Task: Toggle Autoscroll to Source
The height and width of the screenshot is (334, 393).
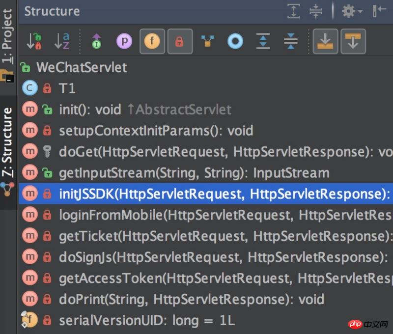Action: [x=325, y=41]
